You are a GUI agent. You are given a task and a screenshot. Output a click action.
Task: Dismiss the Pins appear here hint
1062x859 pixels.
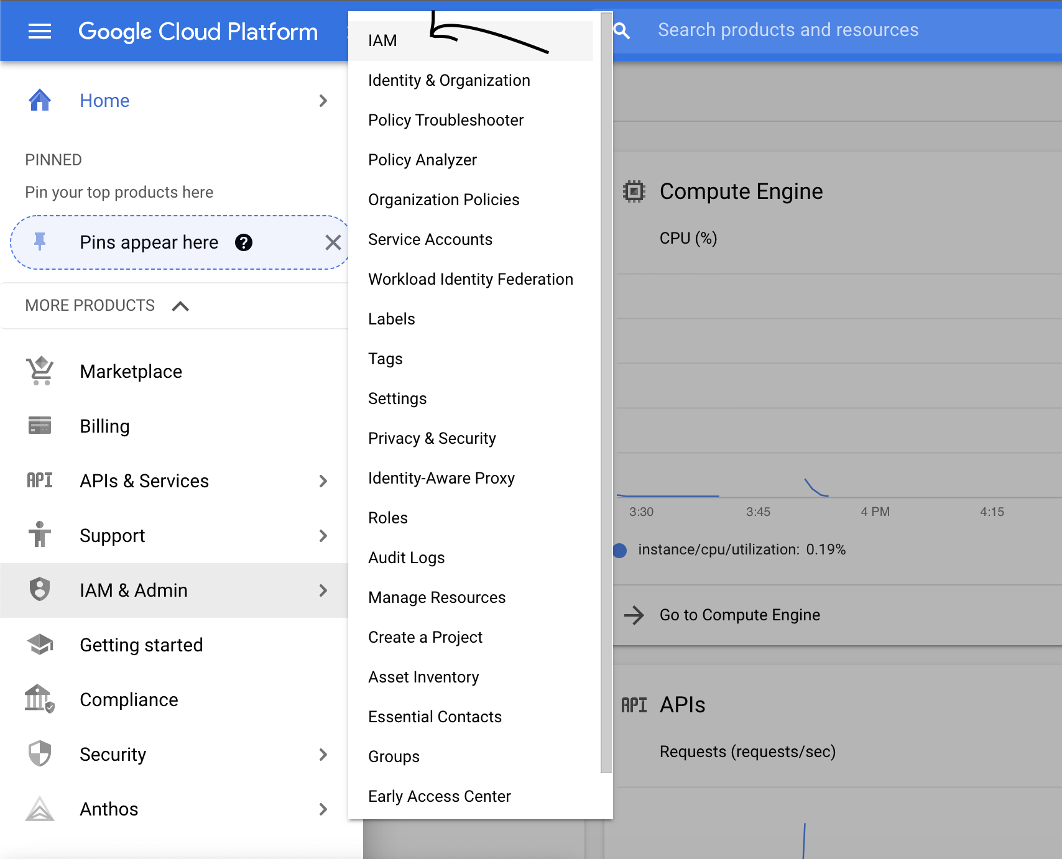pyautogui.click(x=333, y=242)
